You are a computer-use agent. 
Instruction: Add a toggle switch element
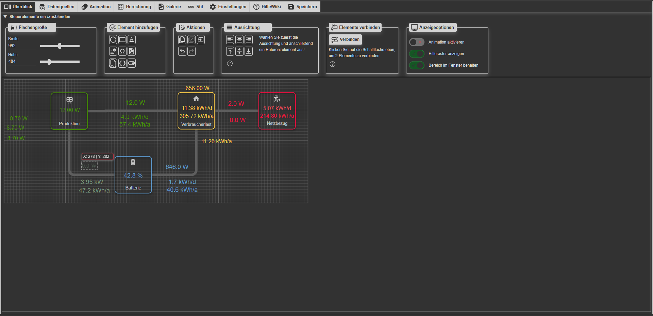coord(132,63)
